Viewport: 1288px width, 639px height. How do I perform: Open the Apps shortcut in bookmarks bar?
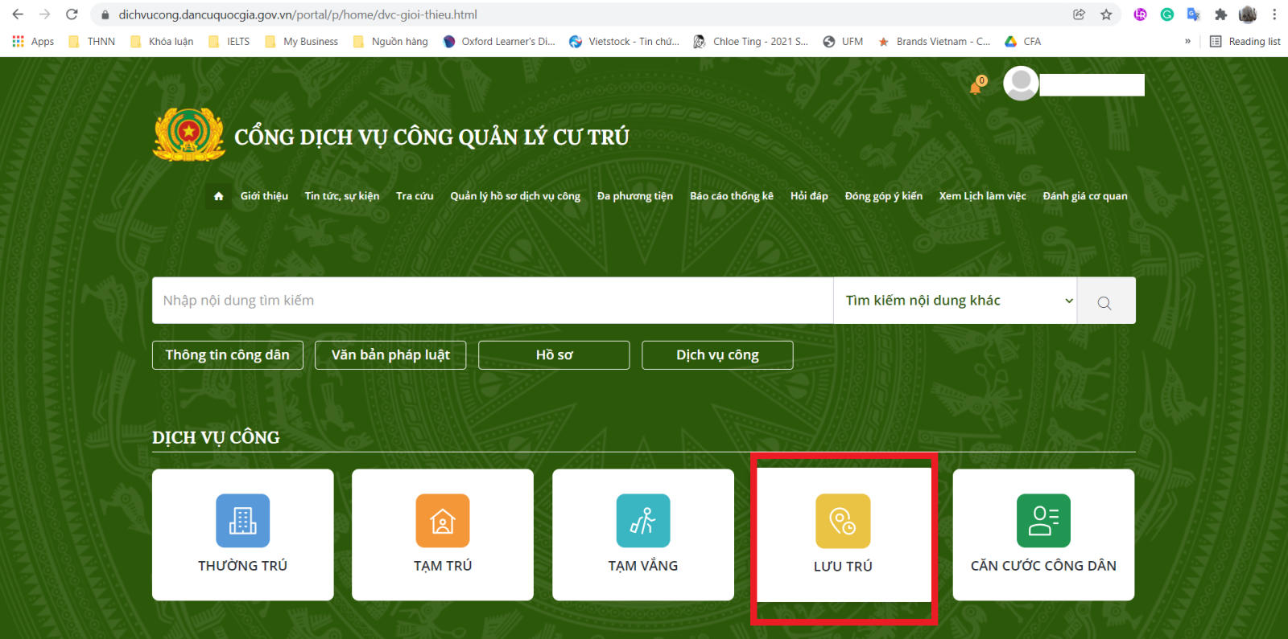[x=33, y=41]
